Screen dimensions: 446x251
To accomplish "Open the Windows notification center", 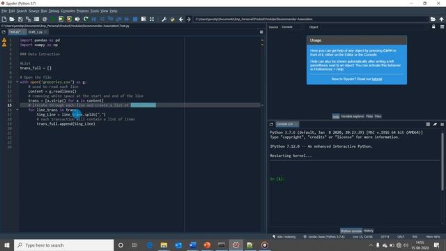I will 437,245.
